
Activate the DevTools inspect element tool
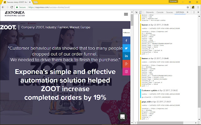(136, 12)
